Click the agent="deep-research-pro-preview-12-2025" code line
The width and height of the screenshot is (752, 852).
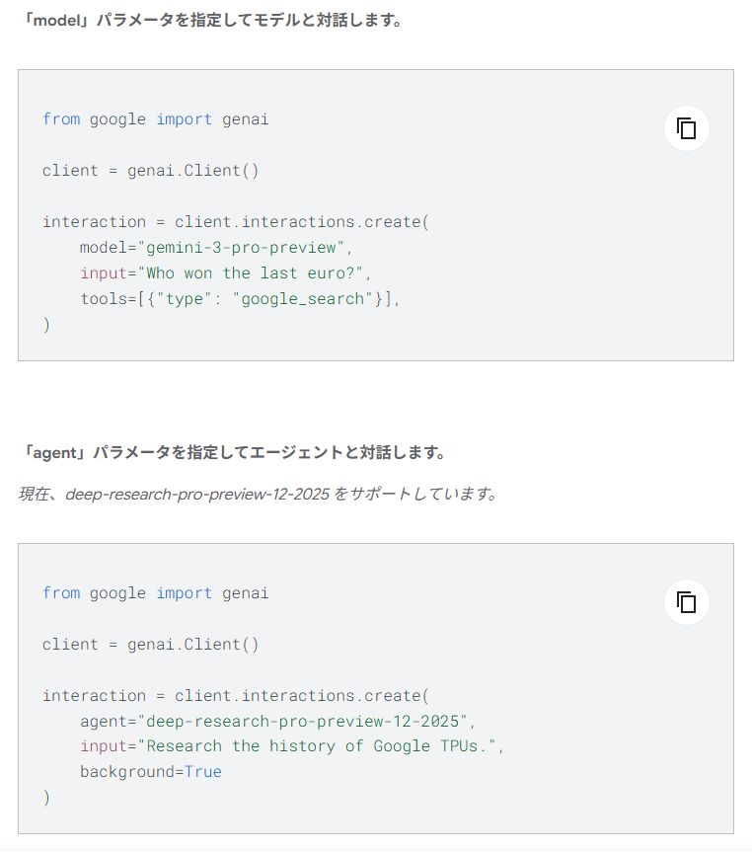pyautogui.click(x=278, y=722)
